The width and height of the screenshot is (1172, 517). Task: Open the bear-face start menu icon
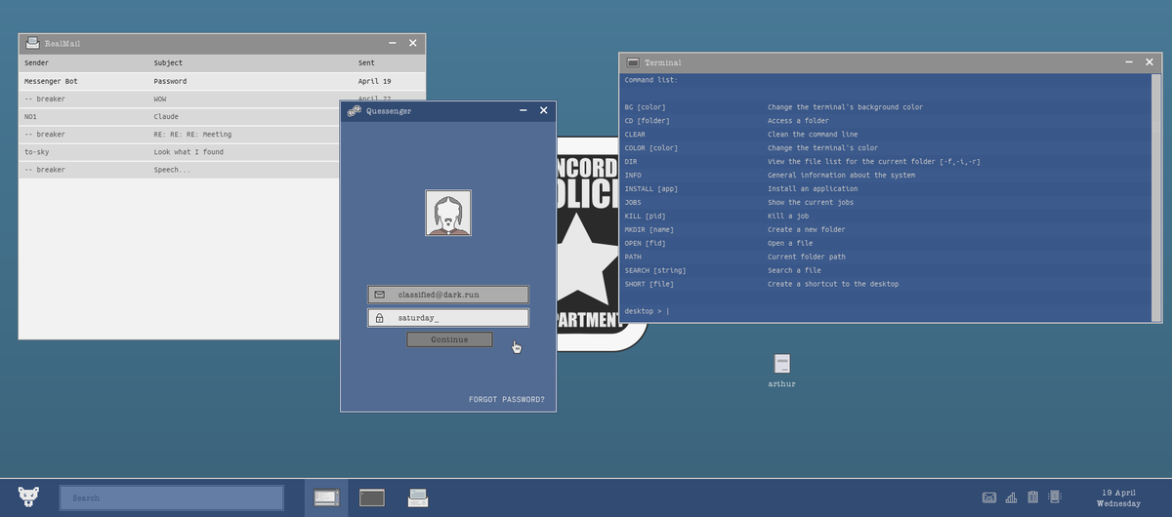pos(29,497)
